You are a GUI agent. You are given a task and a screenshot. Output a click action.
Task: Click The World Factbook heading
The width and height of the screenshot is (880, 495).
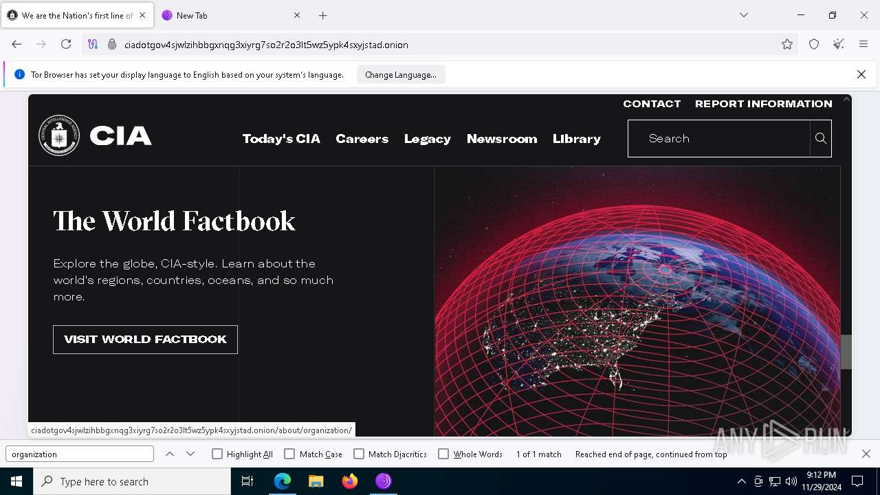pos(174,221)
